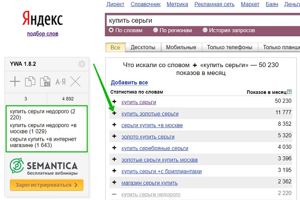The width and height of the screenshot is (300, 200).
Task: Click the '3 195' impressions value
Action: click(285, 170)
